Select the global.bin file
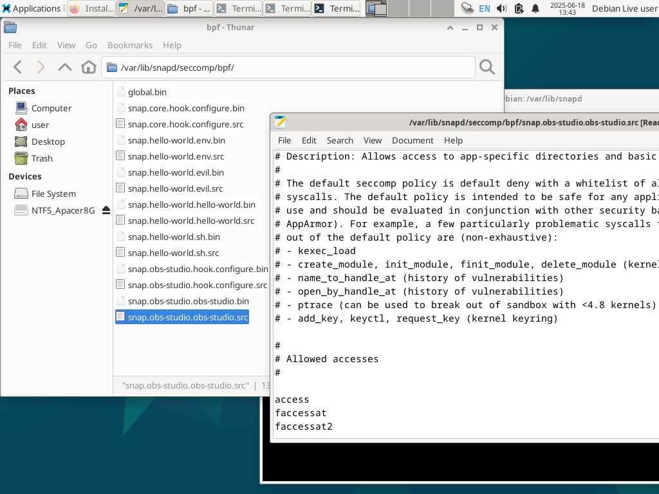Viewport: 659px width, 494px height. tap(147, 92)
